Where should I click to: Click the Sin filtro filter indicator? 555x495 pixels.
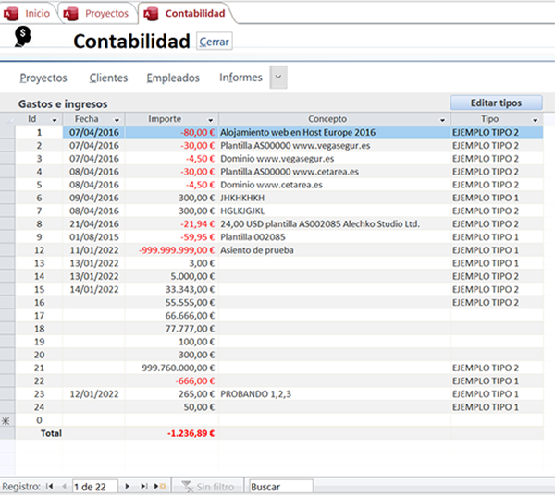coord(208,486)
